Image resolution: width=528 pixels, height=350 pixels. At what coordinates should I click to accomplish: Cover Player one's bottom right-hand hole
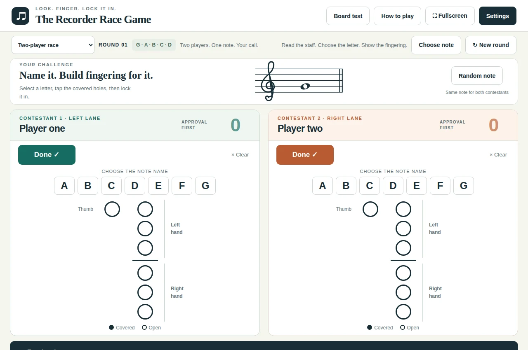pos(145,312)
